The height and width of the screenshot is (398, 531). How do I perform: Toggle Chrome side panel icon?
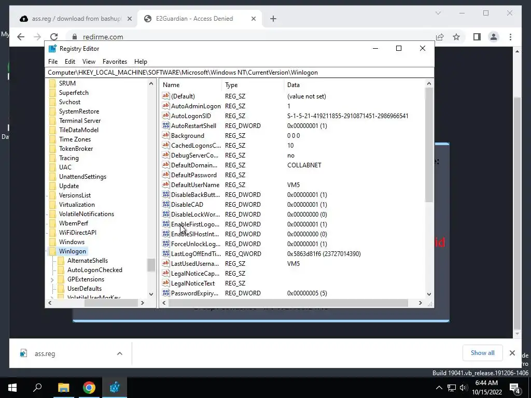(x=477, y=37)
